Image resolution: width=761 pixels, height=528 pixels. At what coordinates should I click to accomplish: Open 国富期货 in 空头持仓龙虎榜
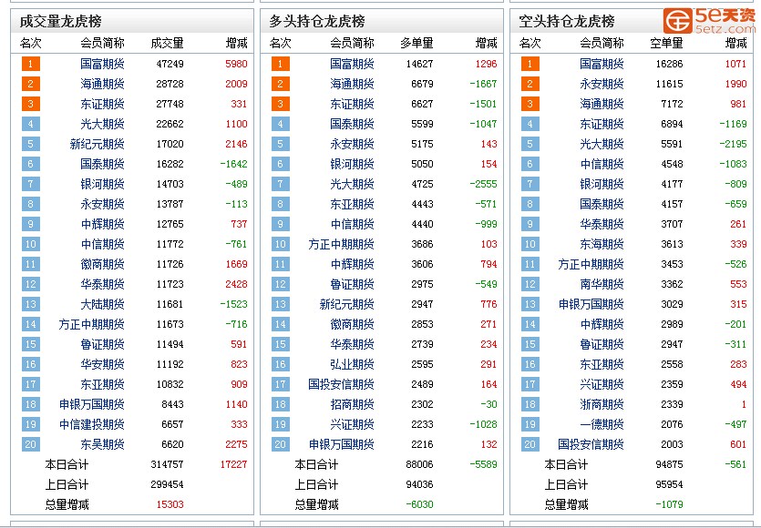(602, 64)
